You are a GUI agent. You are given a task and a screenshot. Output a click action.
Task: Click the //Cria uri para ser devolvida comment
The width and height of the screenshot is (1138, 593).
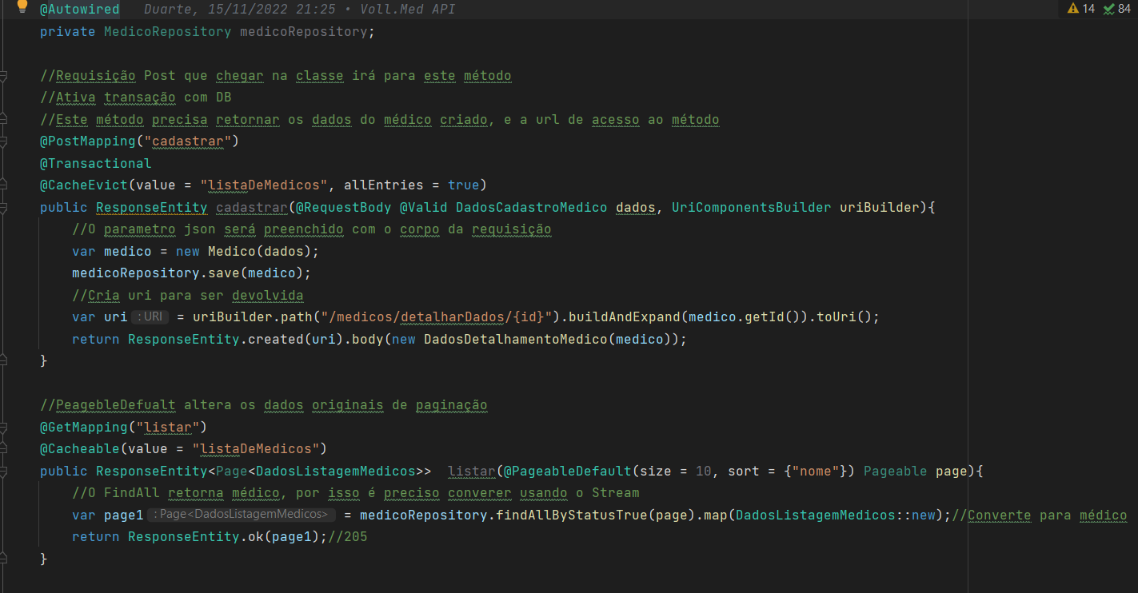(x=188, y=295)
